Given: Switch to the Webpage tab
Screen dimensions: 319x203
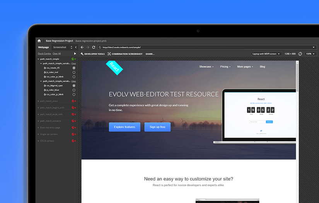Looking at the screenshot, I should tap(43, 47).
